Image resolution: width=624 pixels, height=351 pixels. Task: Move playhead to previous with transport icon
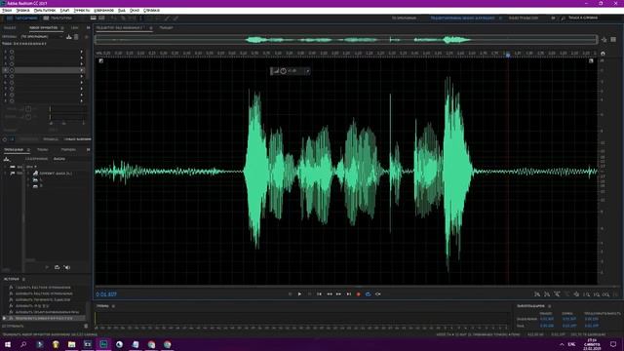319,294
